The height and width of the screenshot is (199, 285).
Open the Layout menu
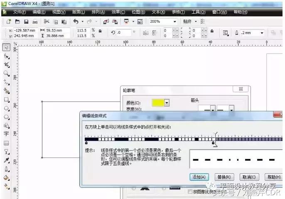(79, 12)
